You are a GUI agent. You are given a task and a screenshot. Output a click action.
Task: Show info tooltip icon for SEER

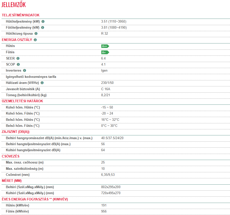click(x=18, y=59)
